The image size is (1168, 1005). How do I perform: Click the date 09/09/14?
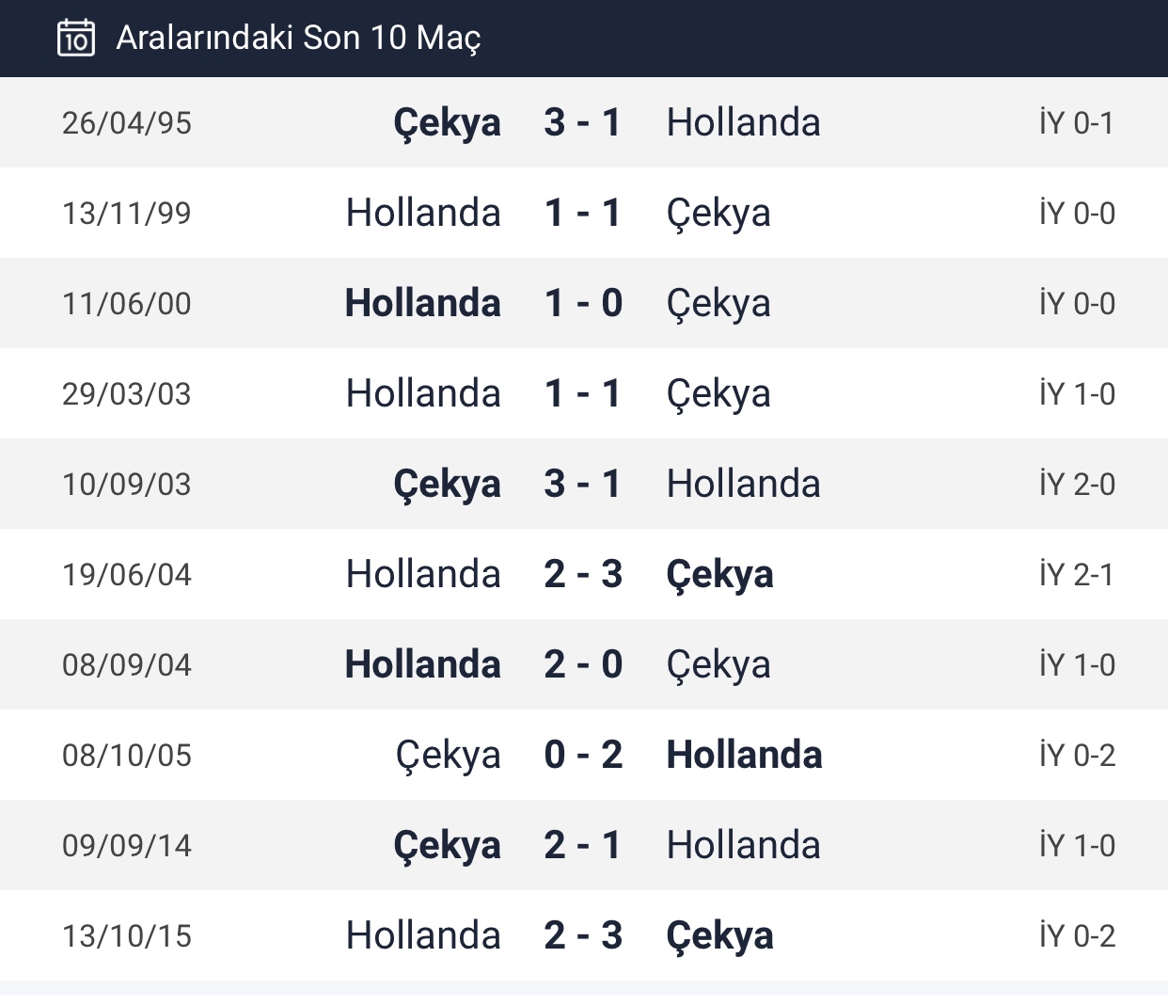127,845
